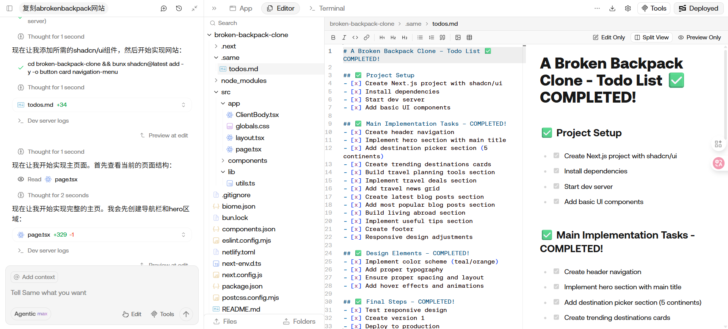
Task: Open the version history clock icon
Action: (x=179, y=8)
